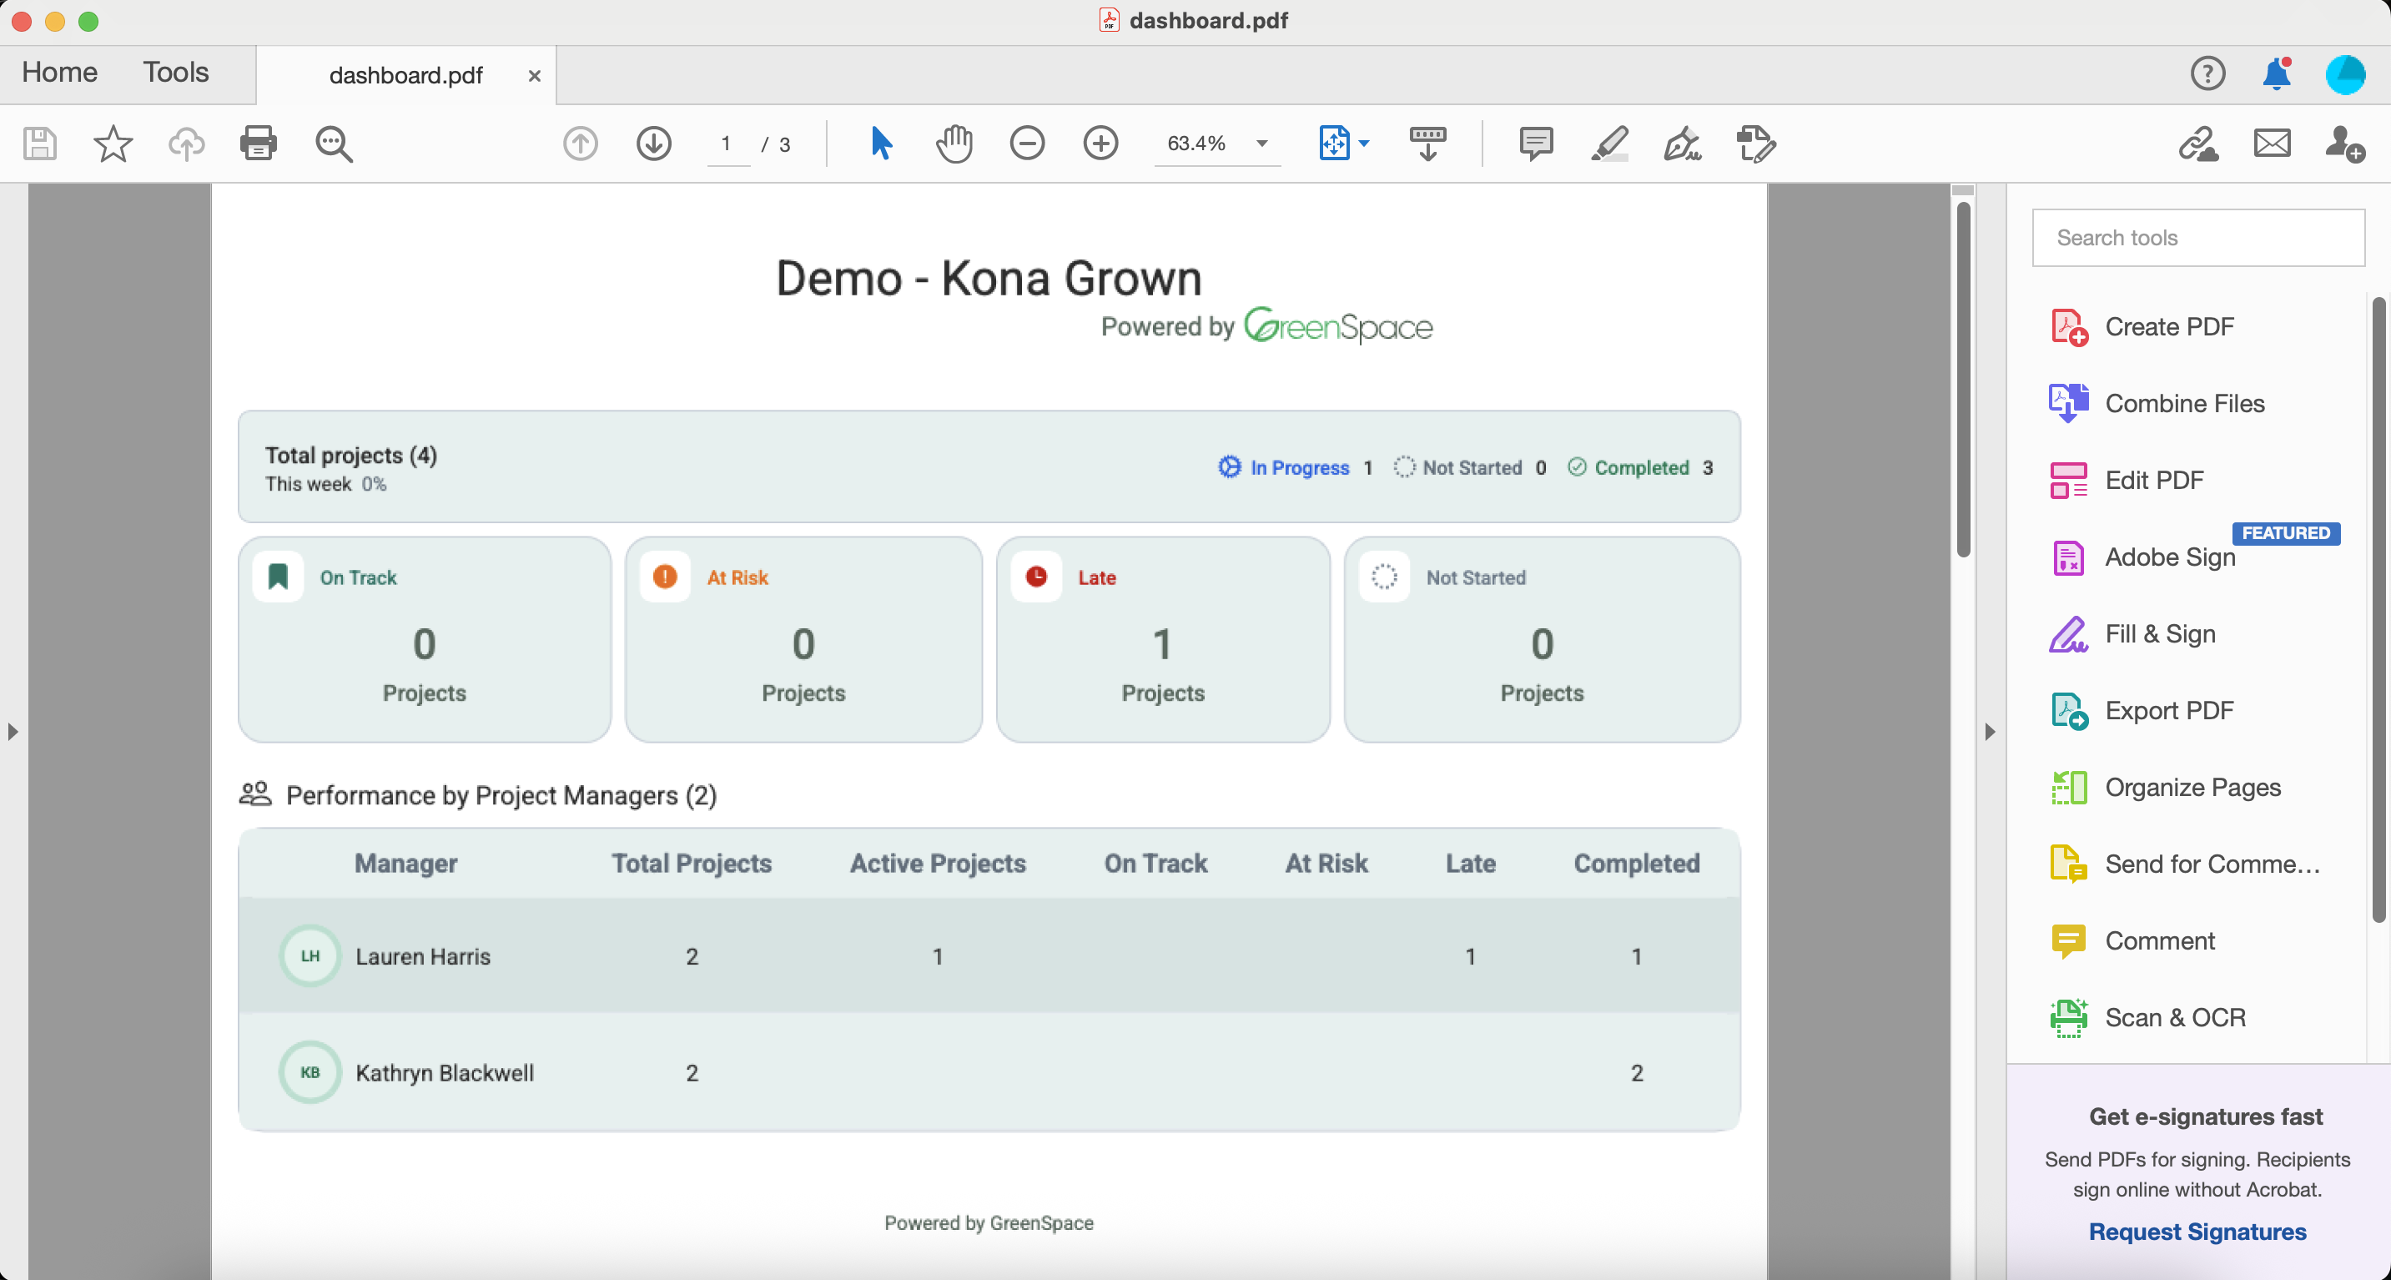The height and width of the screenshot is (1280, 2391).
Task: Select the Hand pan tool
Action: pyautogui.click(x=954, y=144)
